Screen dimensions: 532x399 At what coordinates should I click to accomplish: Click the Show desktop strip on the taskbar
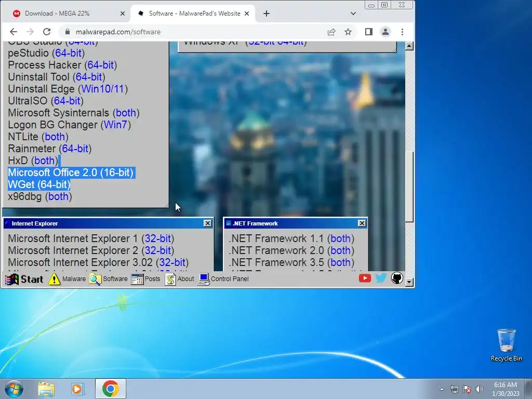tap(528, 389)
